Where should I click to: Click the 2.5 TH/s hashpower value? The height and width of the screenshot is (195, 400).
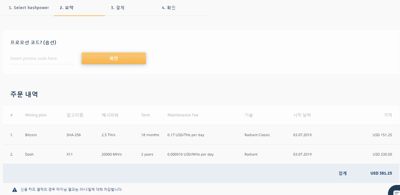pyautogui.click(x=109, y=135)
